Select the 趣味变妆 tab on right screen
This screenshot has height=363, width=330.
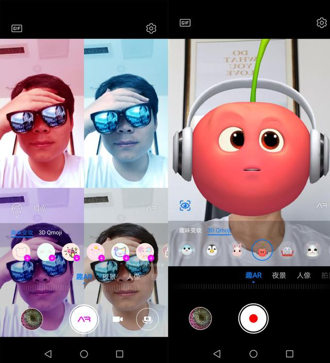point(190,231)
